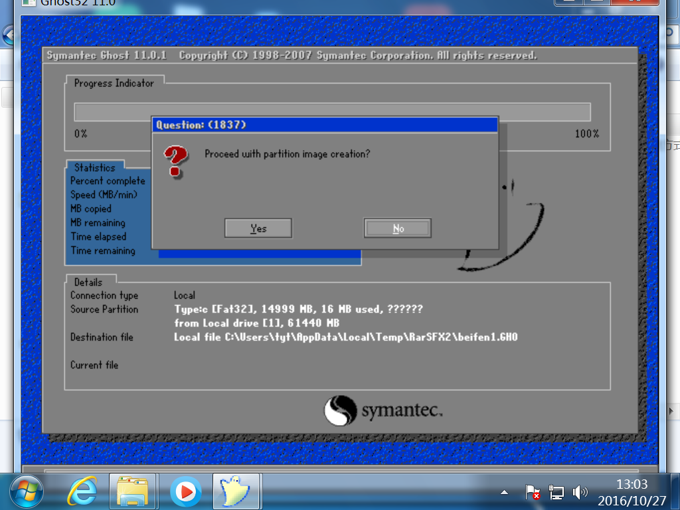
Task: Click 'Time remaining' statistics label
Action: coord(103,250)
